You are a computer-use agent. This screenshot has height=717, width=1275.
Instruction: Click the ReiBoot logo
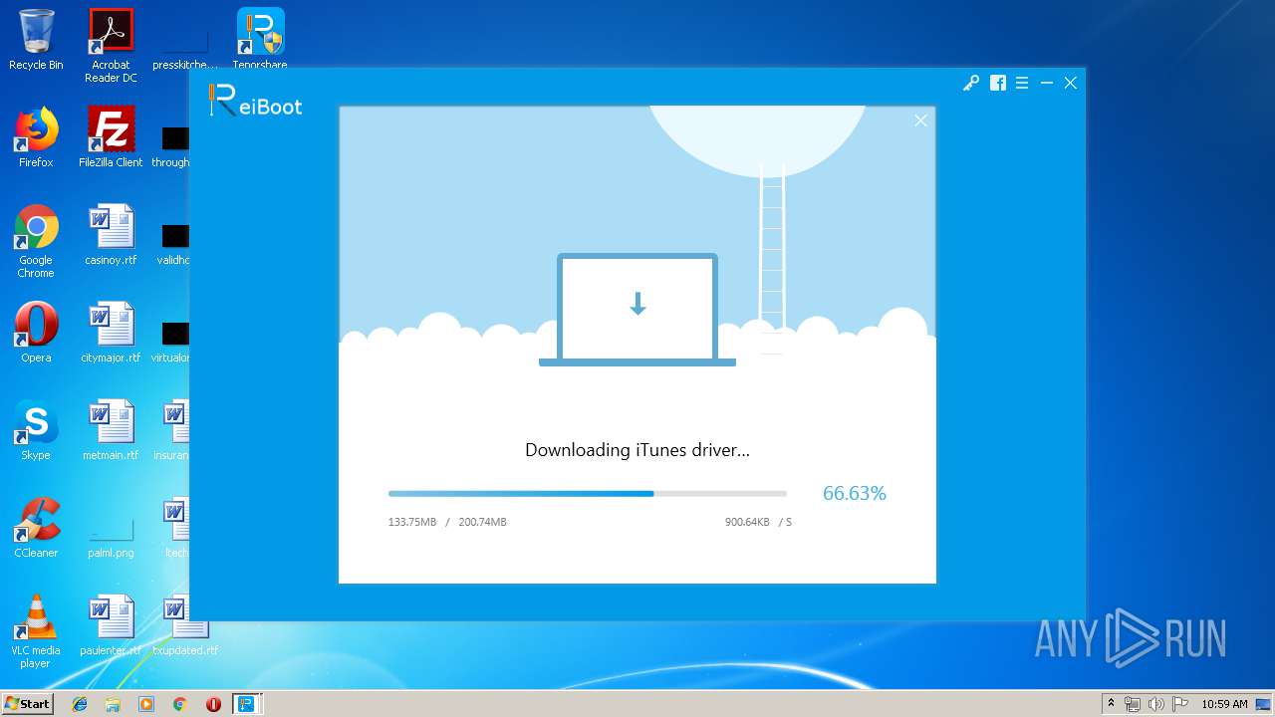click(256, 101)
